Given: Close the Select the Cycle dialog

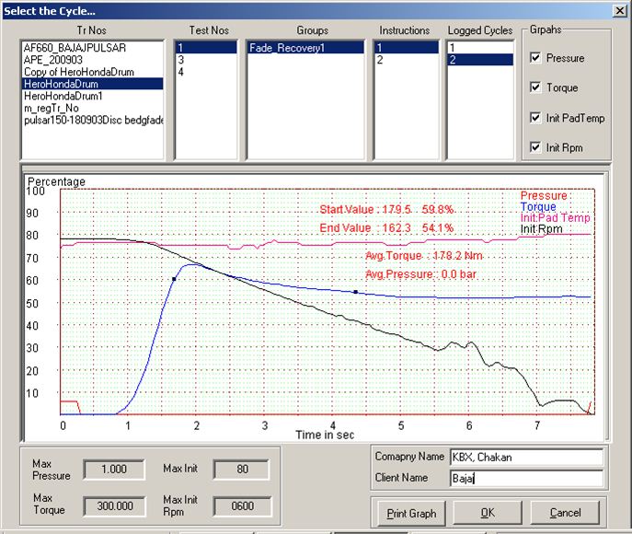Looking at the screenshot, I should pyautogui.click(x=617, y=10).
